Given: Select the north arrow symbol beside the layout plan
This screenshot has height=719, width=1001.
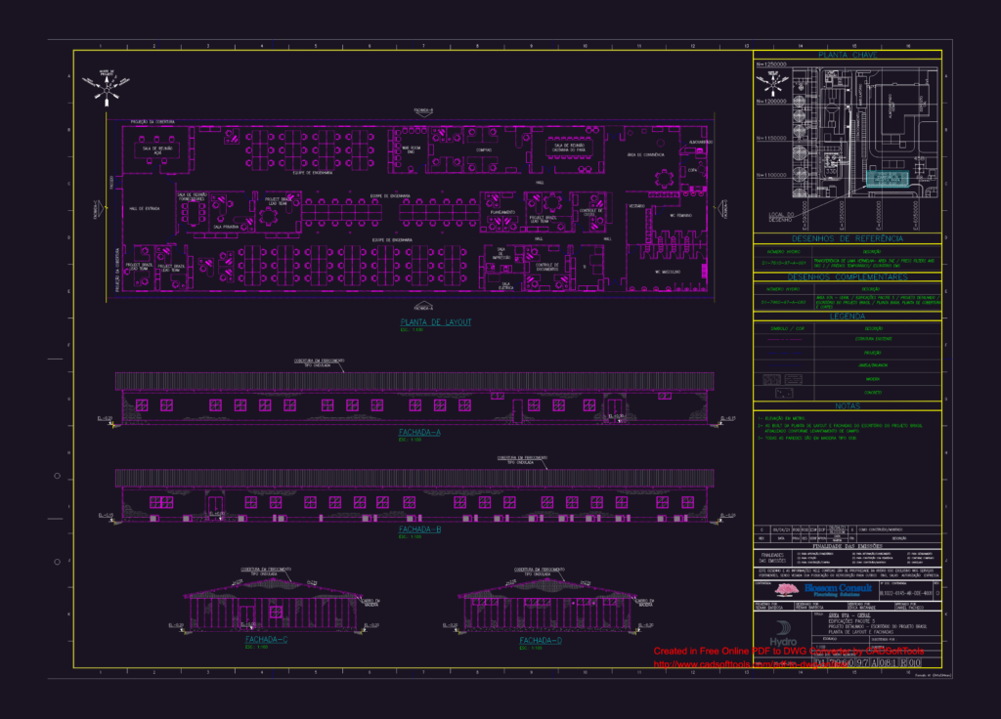Looking at the screenshot, I should pyautogui.click(x=106, y=87).
